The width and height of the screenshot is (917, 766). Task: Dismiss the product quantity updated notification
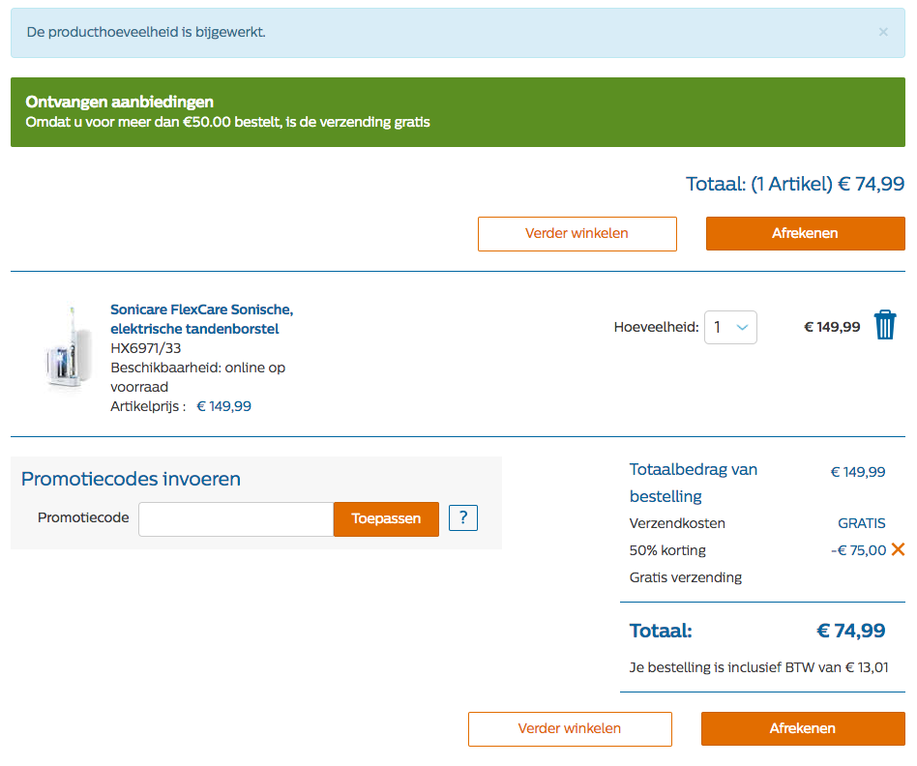[x=882, y=32]
